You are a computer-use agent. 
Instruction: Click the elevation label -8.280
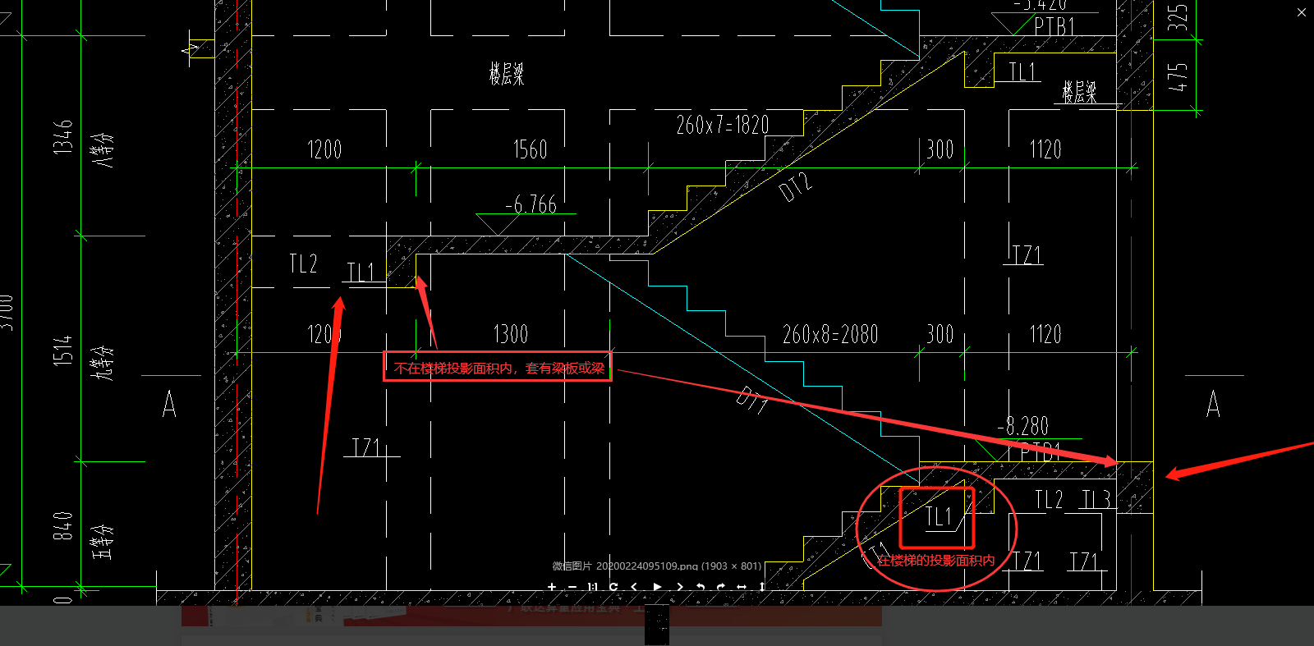pyautogui.click(x=1023, y=426)
